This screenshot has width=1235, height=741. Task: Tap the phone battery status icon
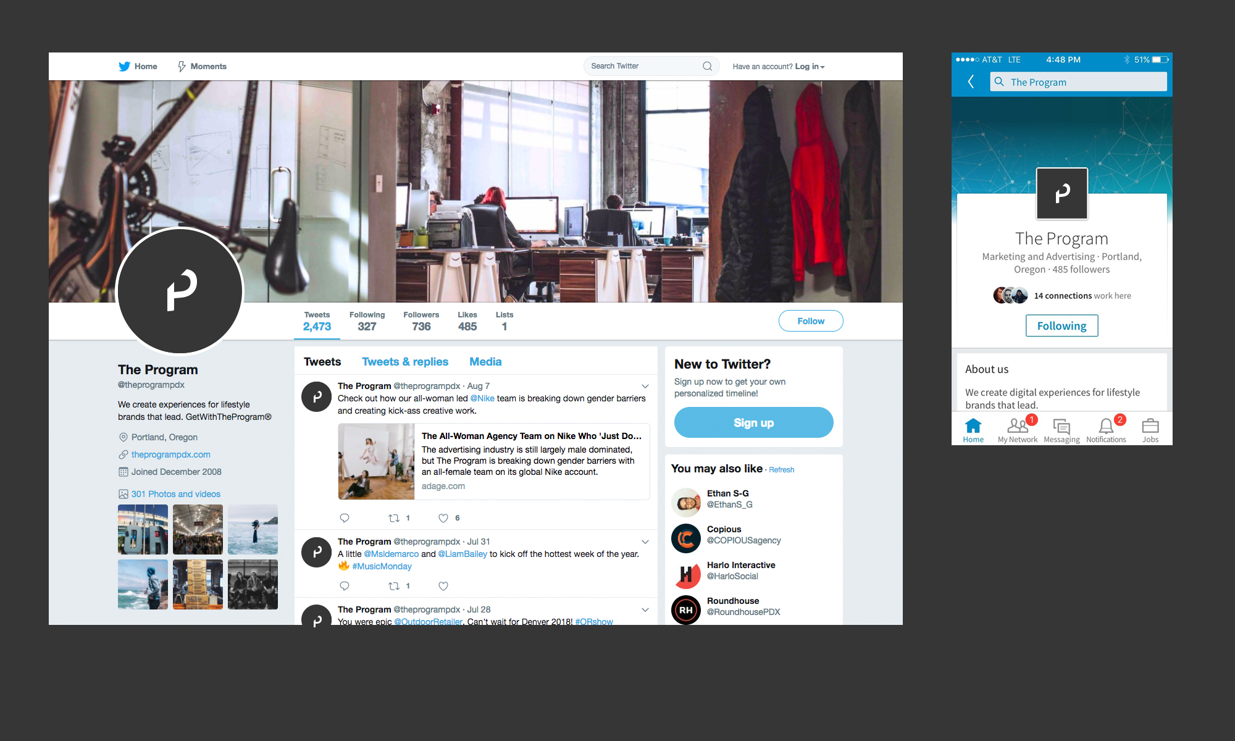[1160, 60]
